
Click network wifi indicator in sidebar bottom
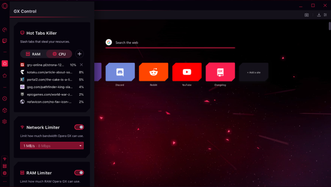click(x=4, y=159)
